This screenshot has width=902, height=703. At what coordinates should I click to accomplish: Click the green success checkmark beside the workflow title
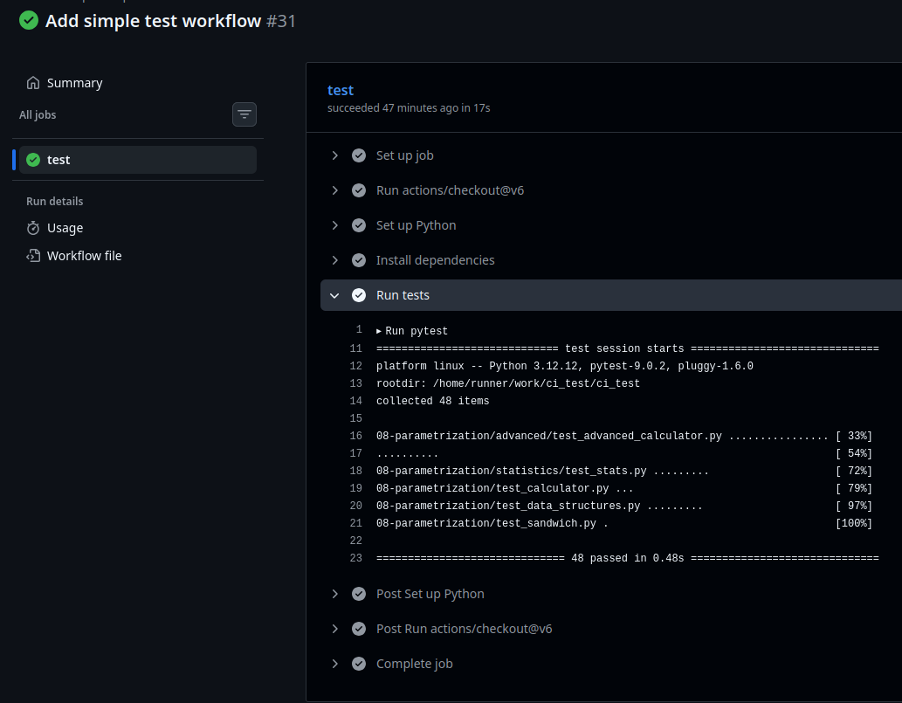point(28,20)
